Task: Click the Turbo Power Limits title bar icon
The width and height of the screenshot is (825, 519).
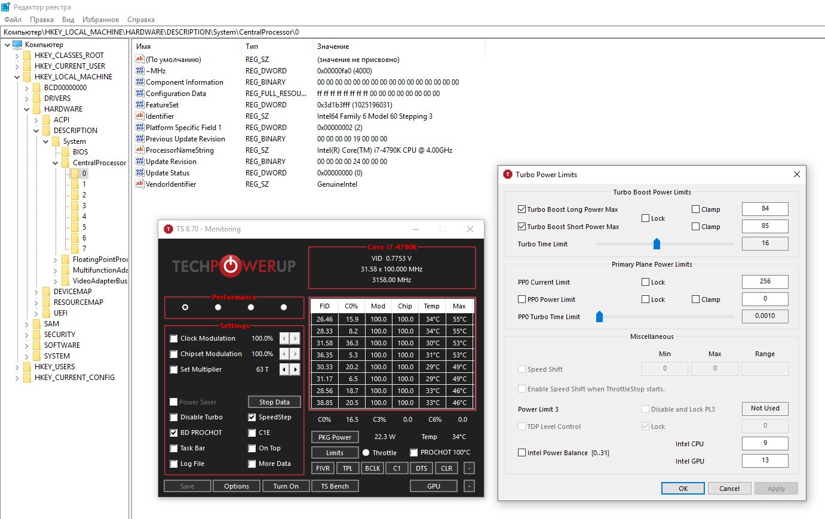Action: (x=508, y=174)
